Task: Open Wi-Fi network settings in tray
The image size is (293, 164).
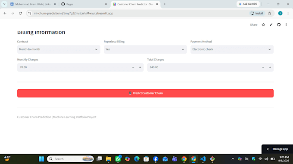Action: [260, 159]
